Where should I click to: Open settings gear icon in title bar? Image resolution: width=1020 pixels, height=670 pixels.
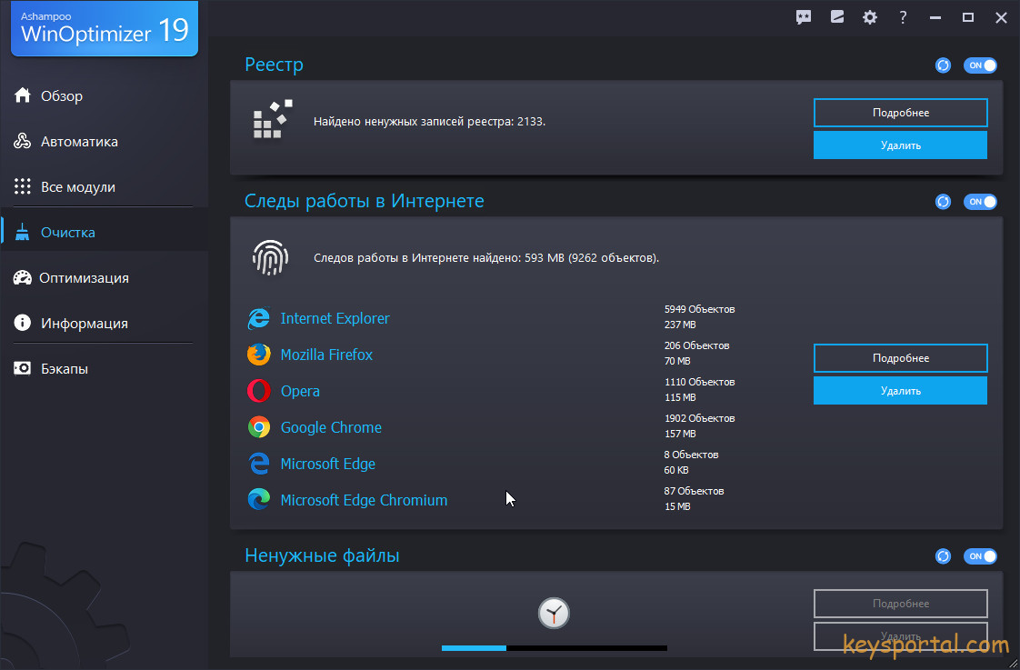coord(870,17)
